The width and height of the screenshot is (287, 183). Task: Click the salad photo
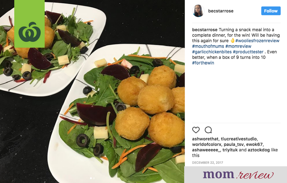pos(92,91)
